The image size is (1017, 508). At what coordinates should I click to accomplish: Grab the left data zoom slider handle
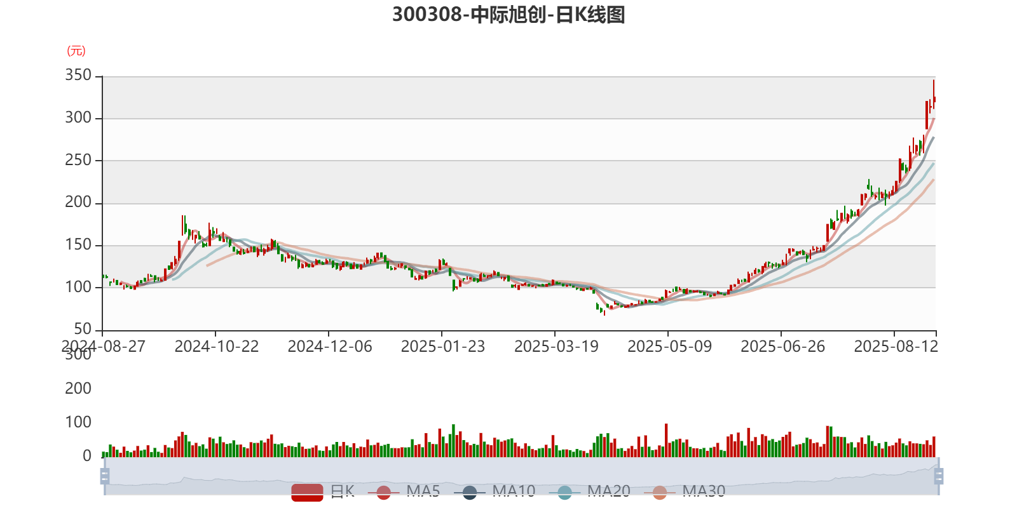(105, 476)
